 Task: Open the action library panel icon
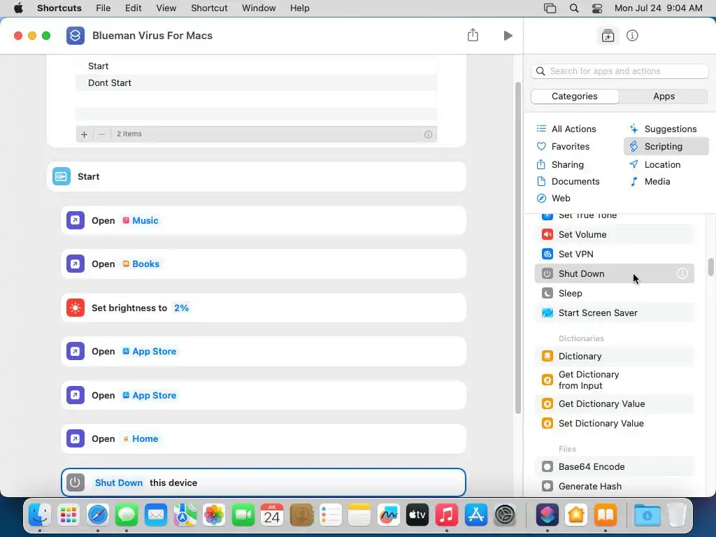(608, 36)
